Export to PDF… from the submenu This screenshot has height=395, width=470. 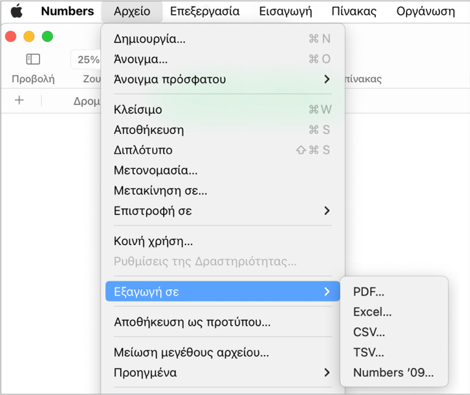pyautogui.click(x=394, y=291)
